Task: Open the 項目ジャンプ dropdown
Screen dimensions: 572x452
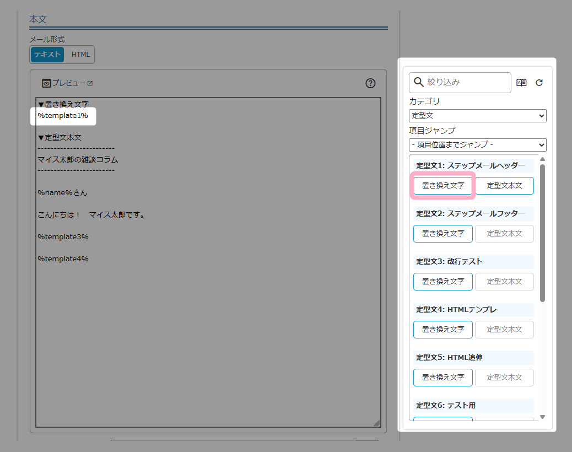Action: 477,145
